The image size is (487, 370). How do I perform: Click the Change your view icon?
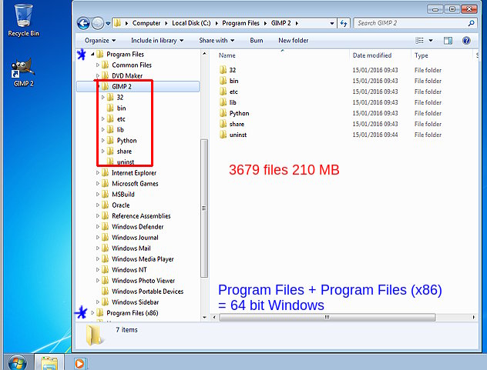[419, 41]
